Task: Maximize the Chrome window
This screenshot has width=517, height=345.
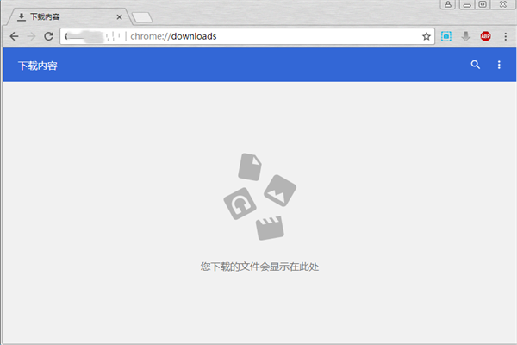Action: click(x=483, y=5)
